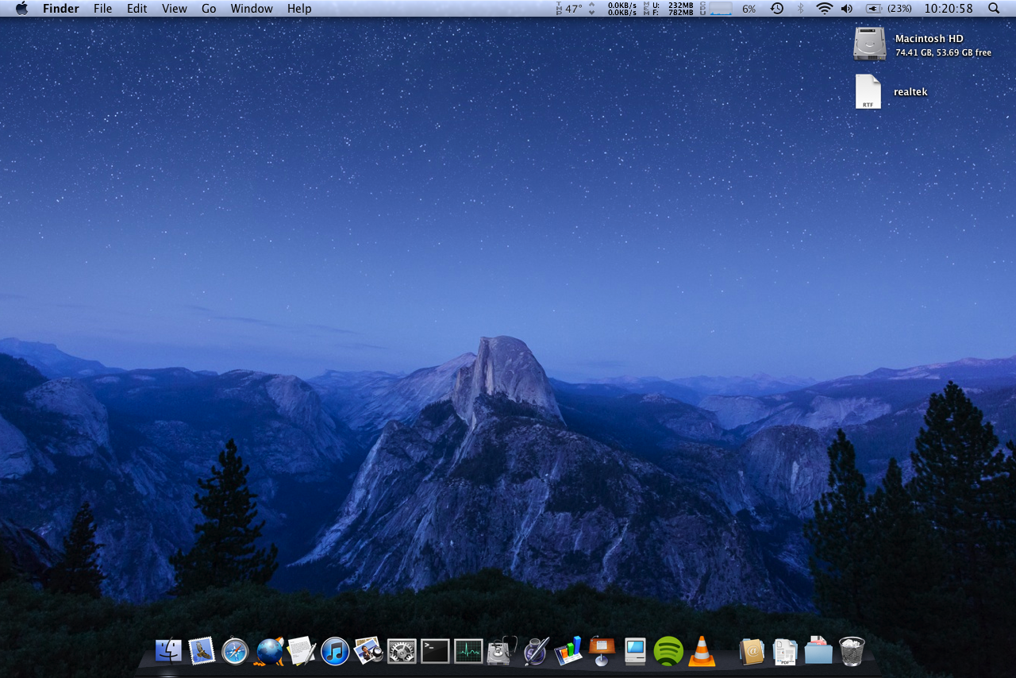Select the Macintosh HD drive icon on desktop
The width and height of the screenshot is (1016, 678).
(869, 44)
